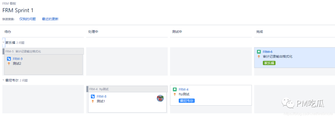Open the FRM-4 issue link in 测试中

tap(184, 90)
